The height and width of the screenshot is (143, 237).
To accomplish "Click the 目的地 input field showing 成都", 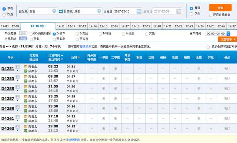I will pos(88,11).
